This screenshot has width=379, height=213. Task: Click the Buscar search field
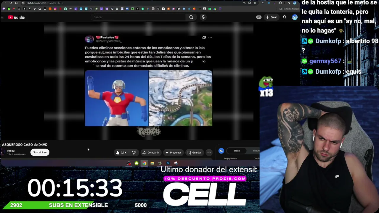[139, 17]
